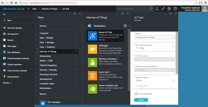Viewport: 208px width, 107px height.
Task: Open Recent clock icon in sidebar
Action: (4, 40)
